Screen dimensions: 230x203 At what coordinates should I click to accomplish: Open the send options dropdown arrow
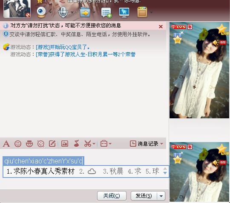161,196
